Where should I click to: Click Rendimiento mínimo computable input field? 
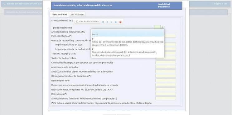(166, 98)
